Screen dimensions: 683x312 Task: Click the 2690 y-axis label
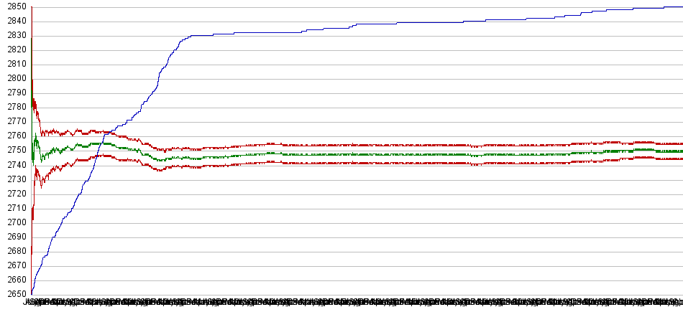coord(14,237)
